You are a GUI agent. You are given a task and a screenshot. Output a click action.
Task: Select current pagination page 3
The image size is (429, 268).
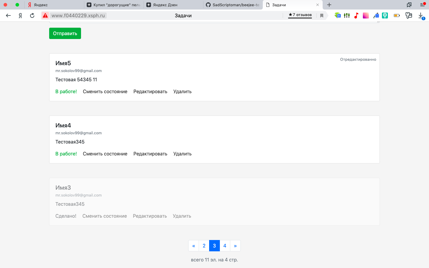pos(214,246)
